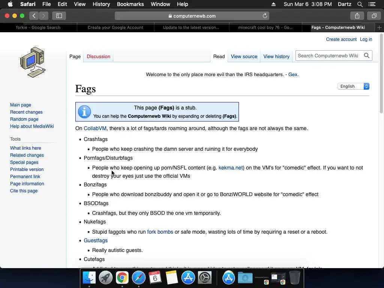
Task: Open the File menu
Action: point(46,4)
